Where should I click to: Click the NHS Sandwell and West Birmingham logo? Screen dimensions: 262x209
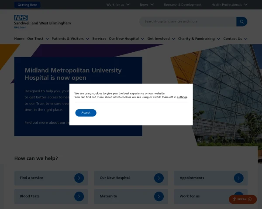[x=42, y=22]
